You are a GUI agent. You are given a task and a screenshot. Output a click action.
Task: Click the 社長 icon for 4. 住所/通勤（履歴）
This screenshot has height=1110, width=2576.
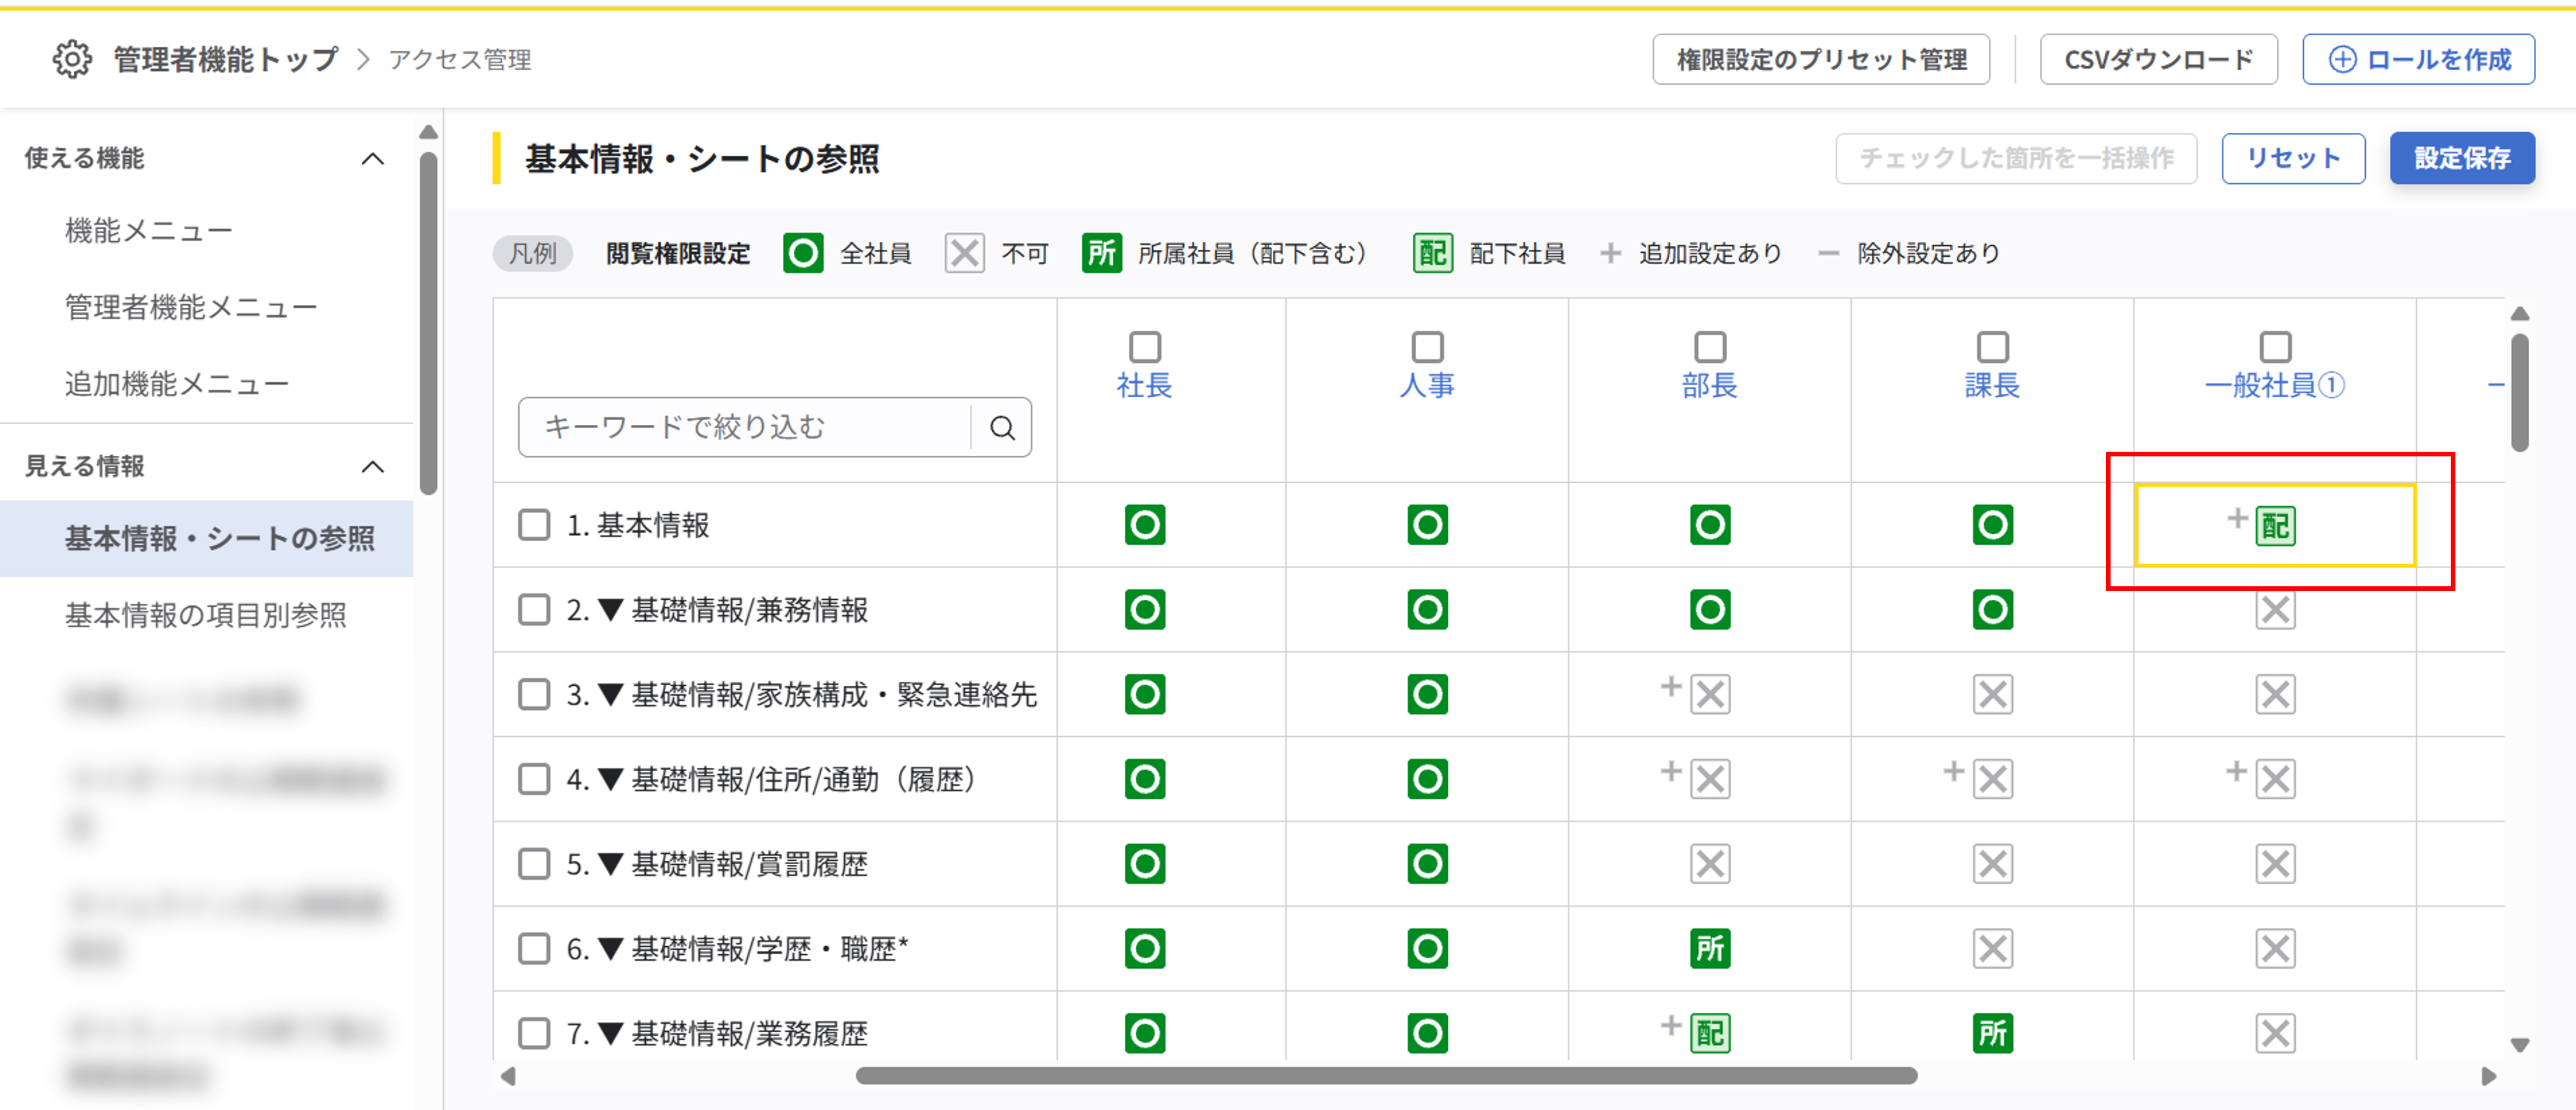(x=1145, y=779)
